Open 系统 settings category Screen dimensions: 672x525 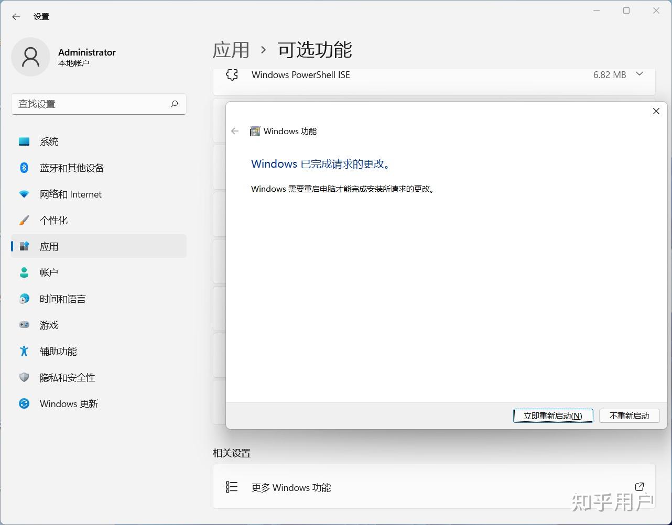point(99,141)
